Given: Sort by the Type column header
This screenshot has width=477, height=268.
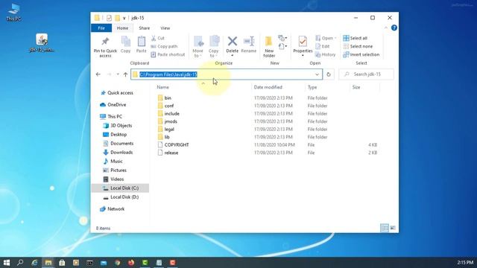Looking at the screenshot, I should (x=312, y=87).
